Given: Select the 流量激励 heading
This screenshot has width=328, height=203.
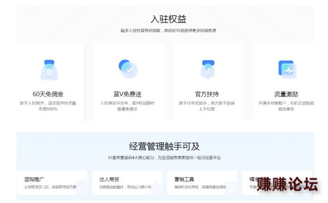Looking at the screenshot, I should (x=286, y=94).
